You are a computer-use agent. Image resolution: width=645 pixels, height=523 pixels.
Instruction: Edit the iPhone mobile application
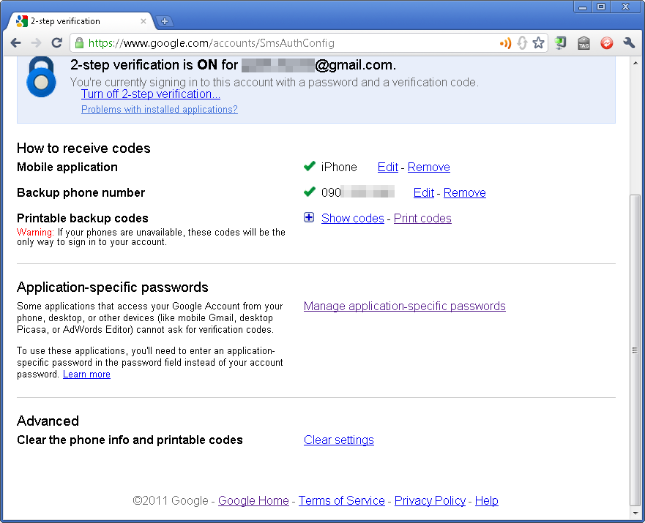coord(387,168)
